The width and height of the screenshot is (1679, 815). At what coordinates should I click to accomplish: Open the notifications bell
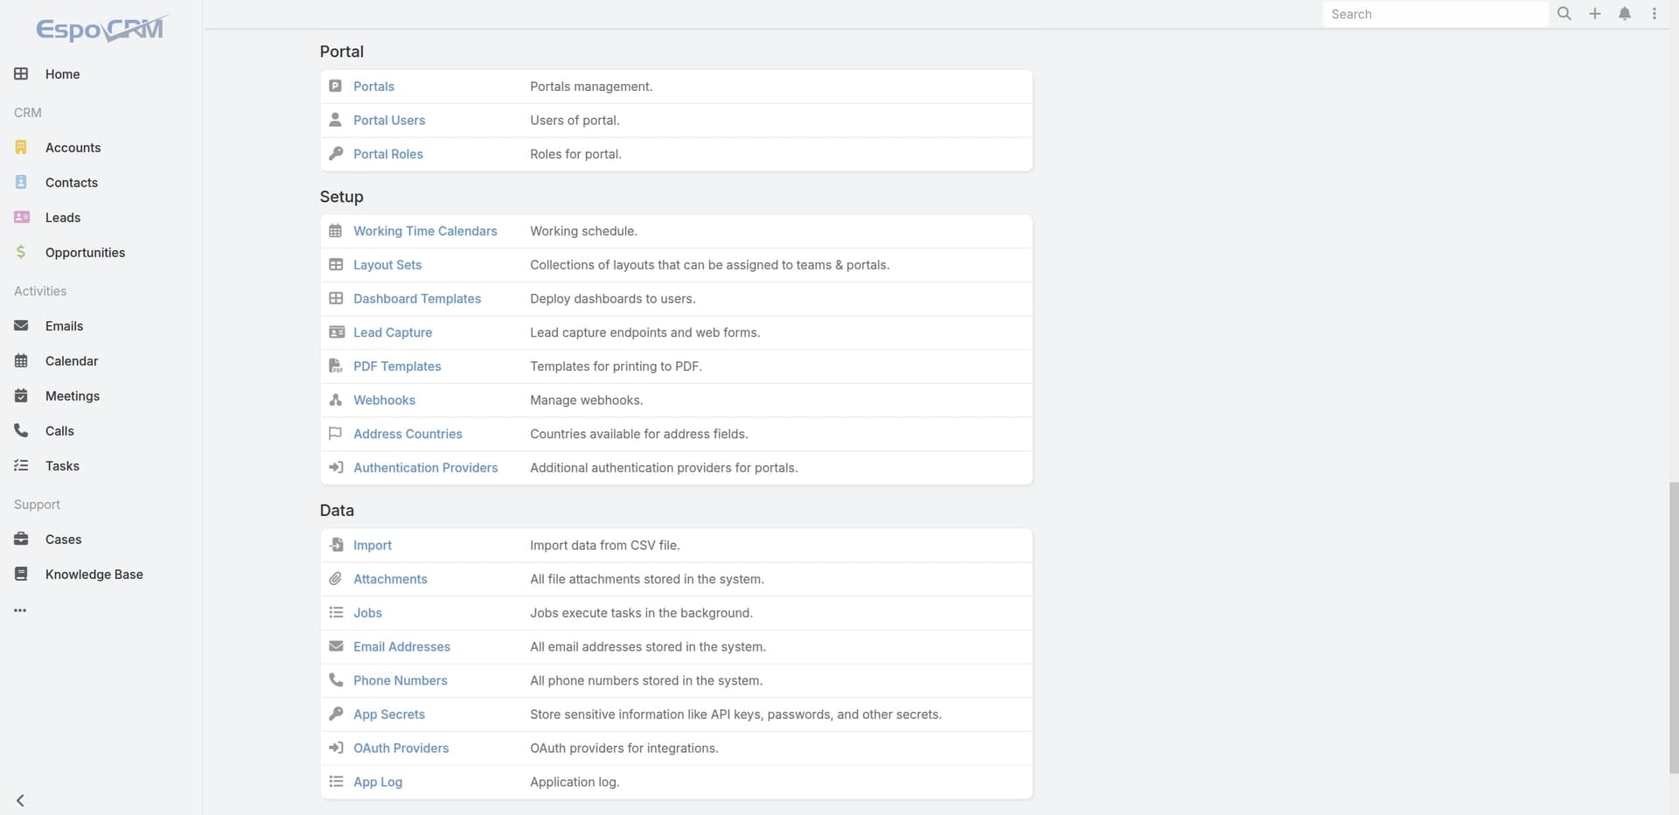1625,14
